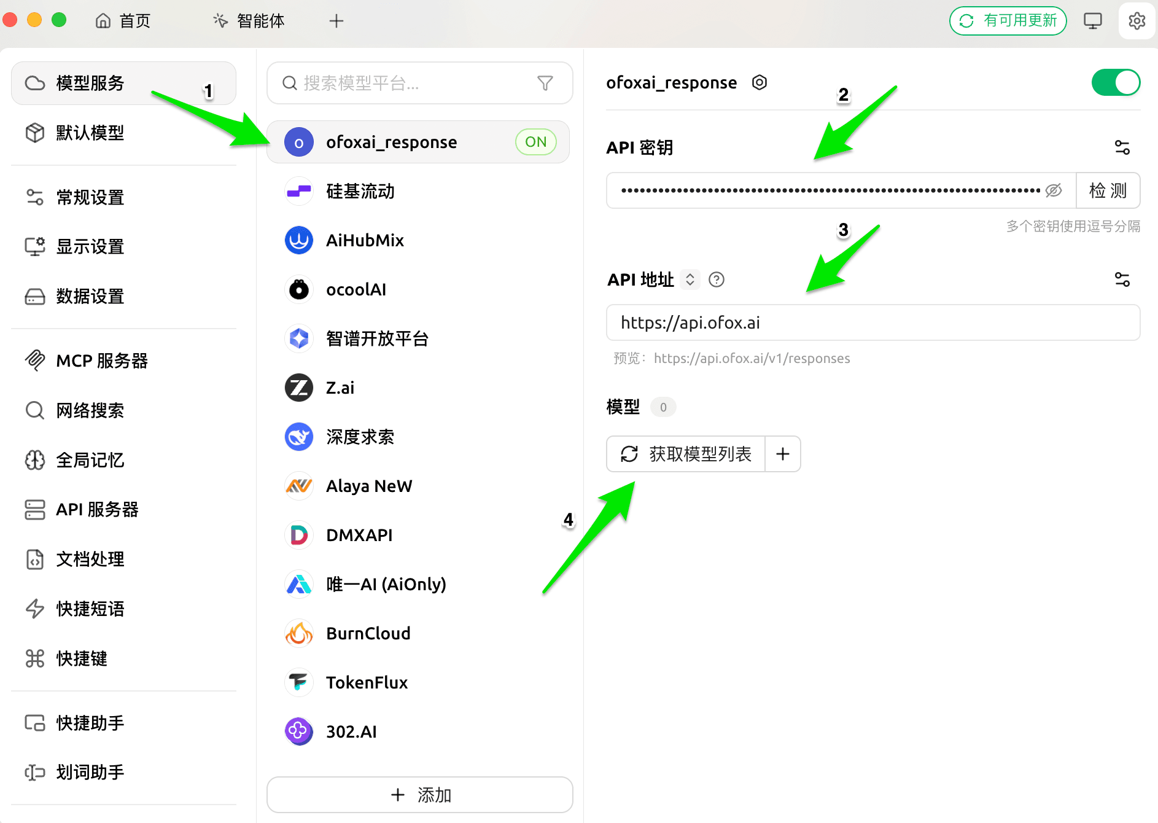This screenshot has width=1158, height=823.
Task: Open the 首页 tab
Action: [123, 21]
